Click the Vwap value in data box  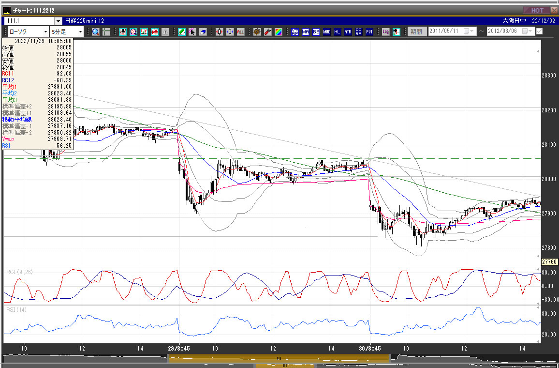pos(59,139)
